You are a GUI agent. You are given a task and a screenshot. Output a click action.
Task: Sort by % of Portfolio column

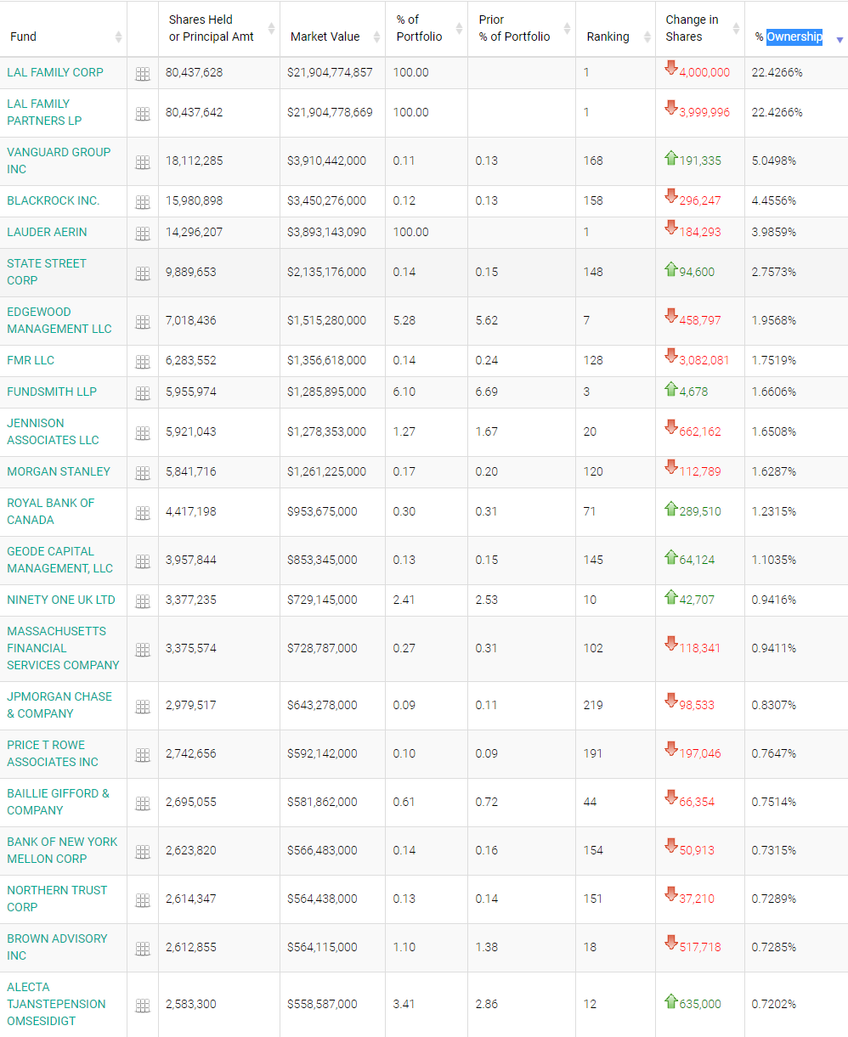pyautogui.click(x=427, y=28)
